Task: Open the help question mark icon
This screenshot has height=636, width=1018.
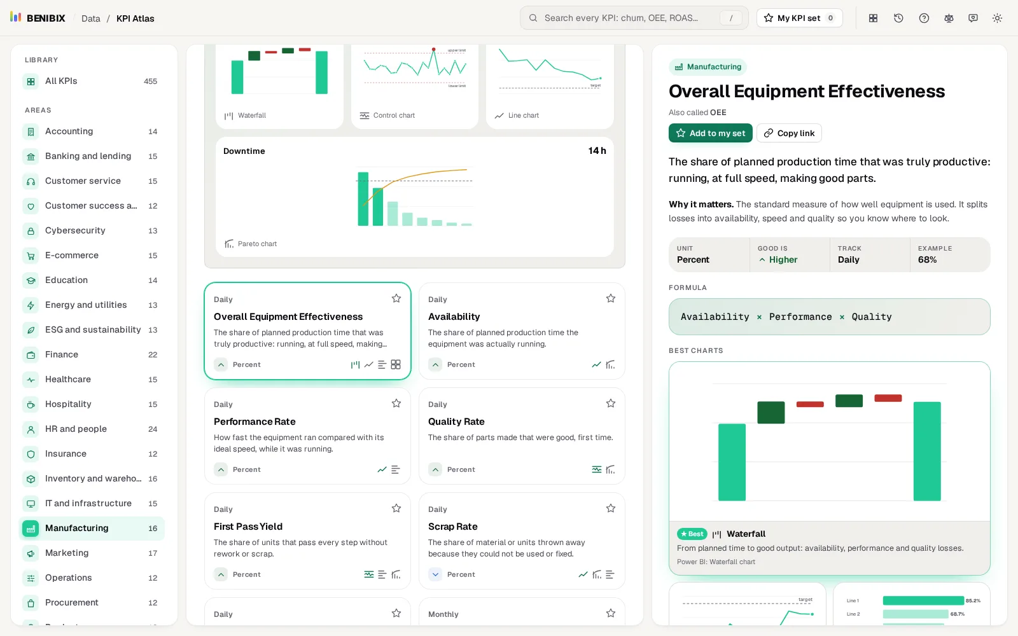Action: click(924, 18)
